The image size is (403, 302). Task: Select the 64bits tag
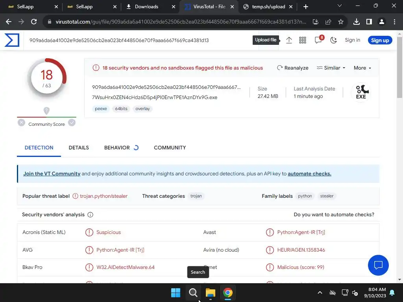coord(121,109)
